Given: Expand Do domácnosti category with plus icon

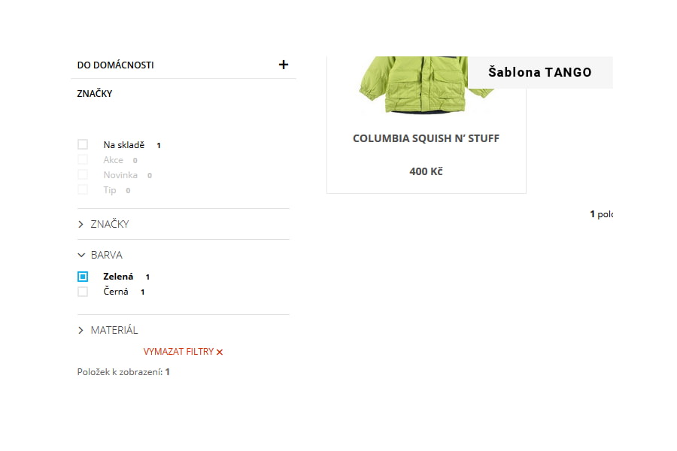Looking at the screenshot, I should coord(284,65).
